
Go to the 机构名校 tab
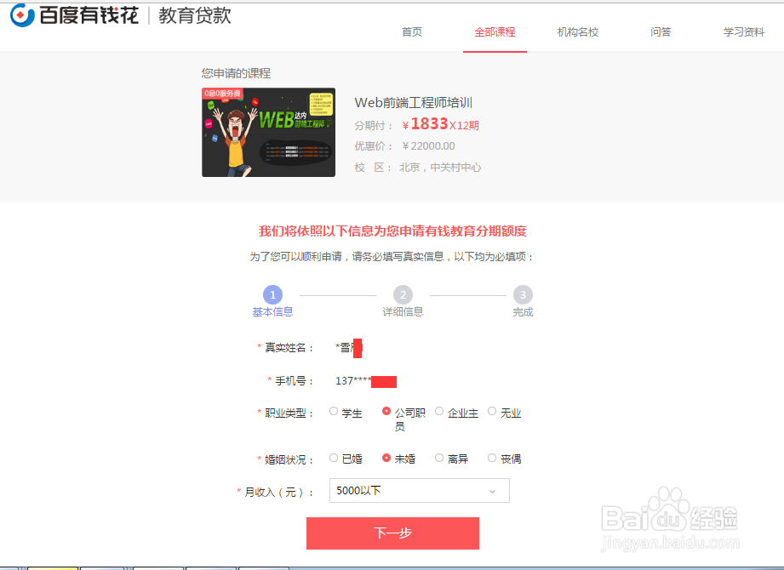click(x=577, y=32)
